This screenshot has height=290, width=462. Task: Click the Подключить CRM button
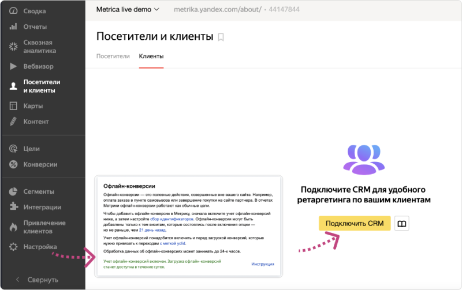pyautogui.click(x=355, y=223)
